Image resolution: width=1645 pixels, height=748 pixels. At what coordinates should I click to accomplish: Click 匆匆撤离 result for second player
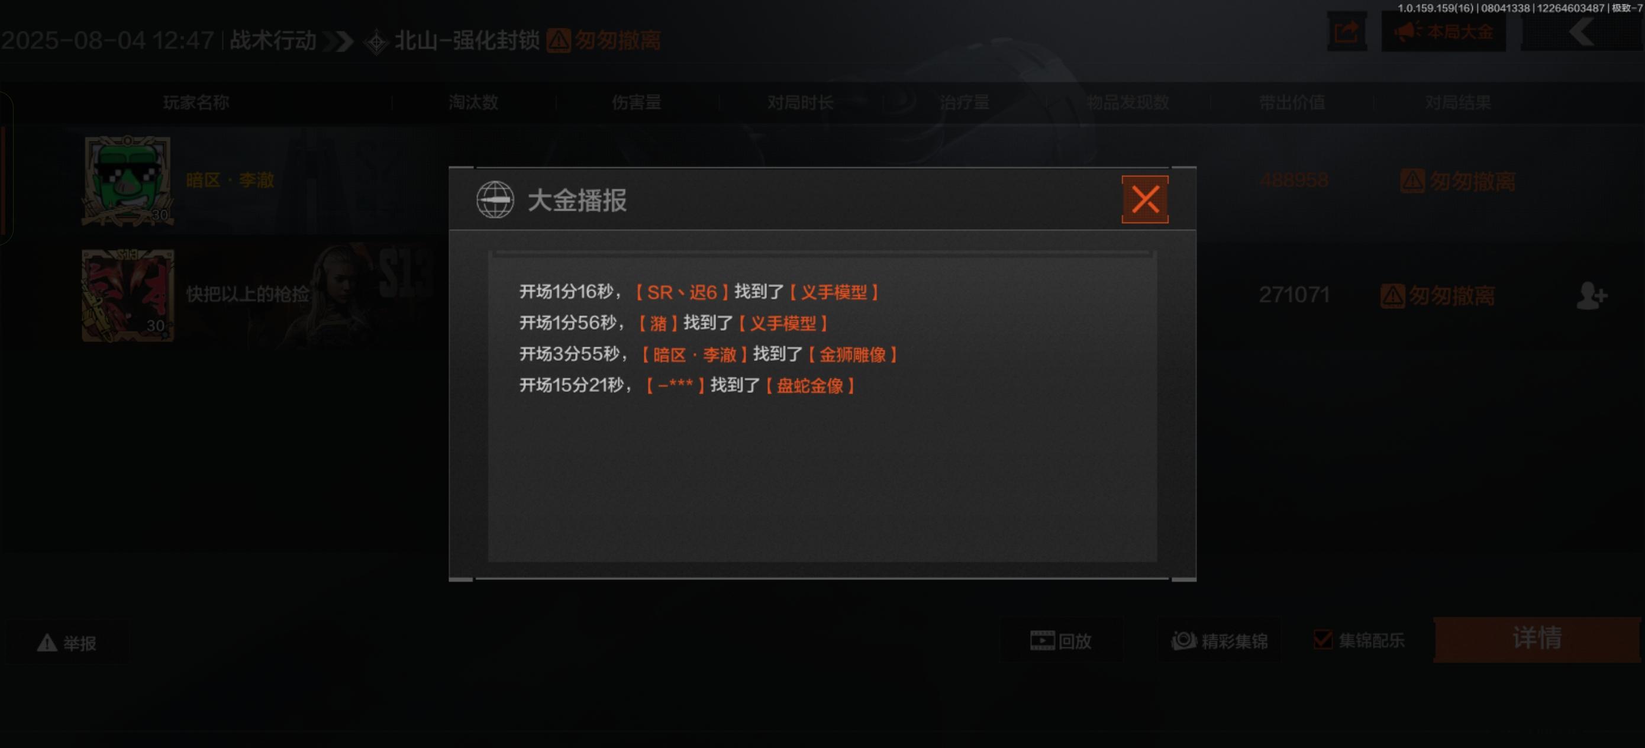[x=1437, y=296]
